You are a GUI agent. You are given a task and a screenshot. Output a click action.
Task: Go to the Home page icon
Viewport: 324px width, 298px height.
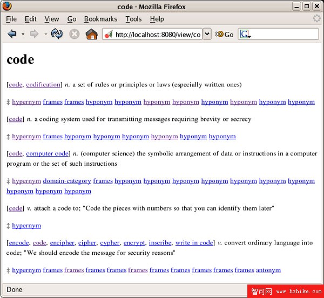pos(91,34)
